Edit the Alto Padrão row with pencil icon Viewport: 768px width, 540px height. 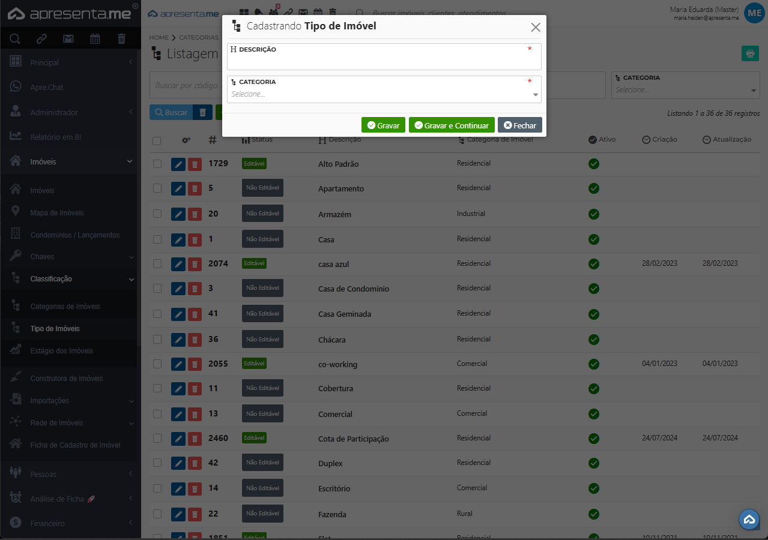(178, 164)
